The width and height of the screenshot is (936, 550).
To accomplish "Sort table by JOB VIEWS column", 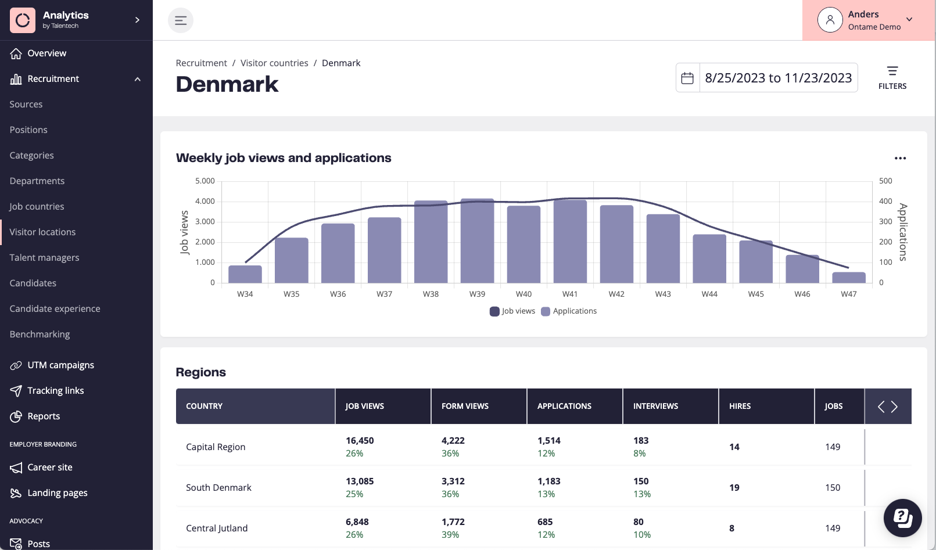I will coord(383,406).
